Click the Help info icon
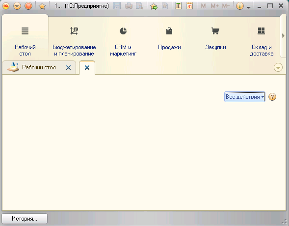The height and width of the screenshot is (226, 289). [x=239, y=6]
